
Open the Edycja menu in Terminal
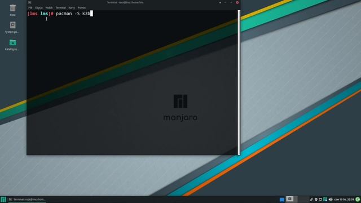39,7
